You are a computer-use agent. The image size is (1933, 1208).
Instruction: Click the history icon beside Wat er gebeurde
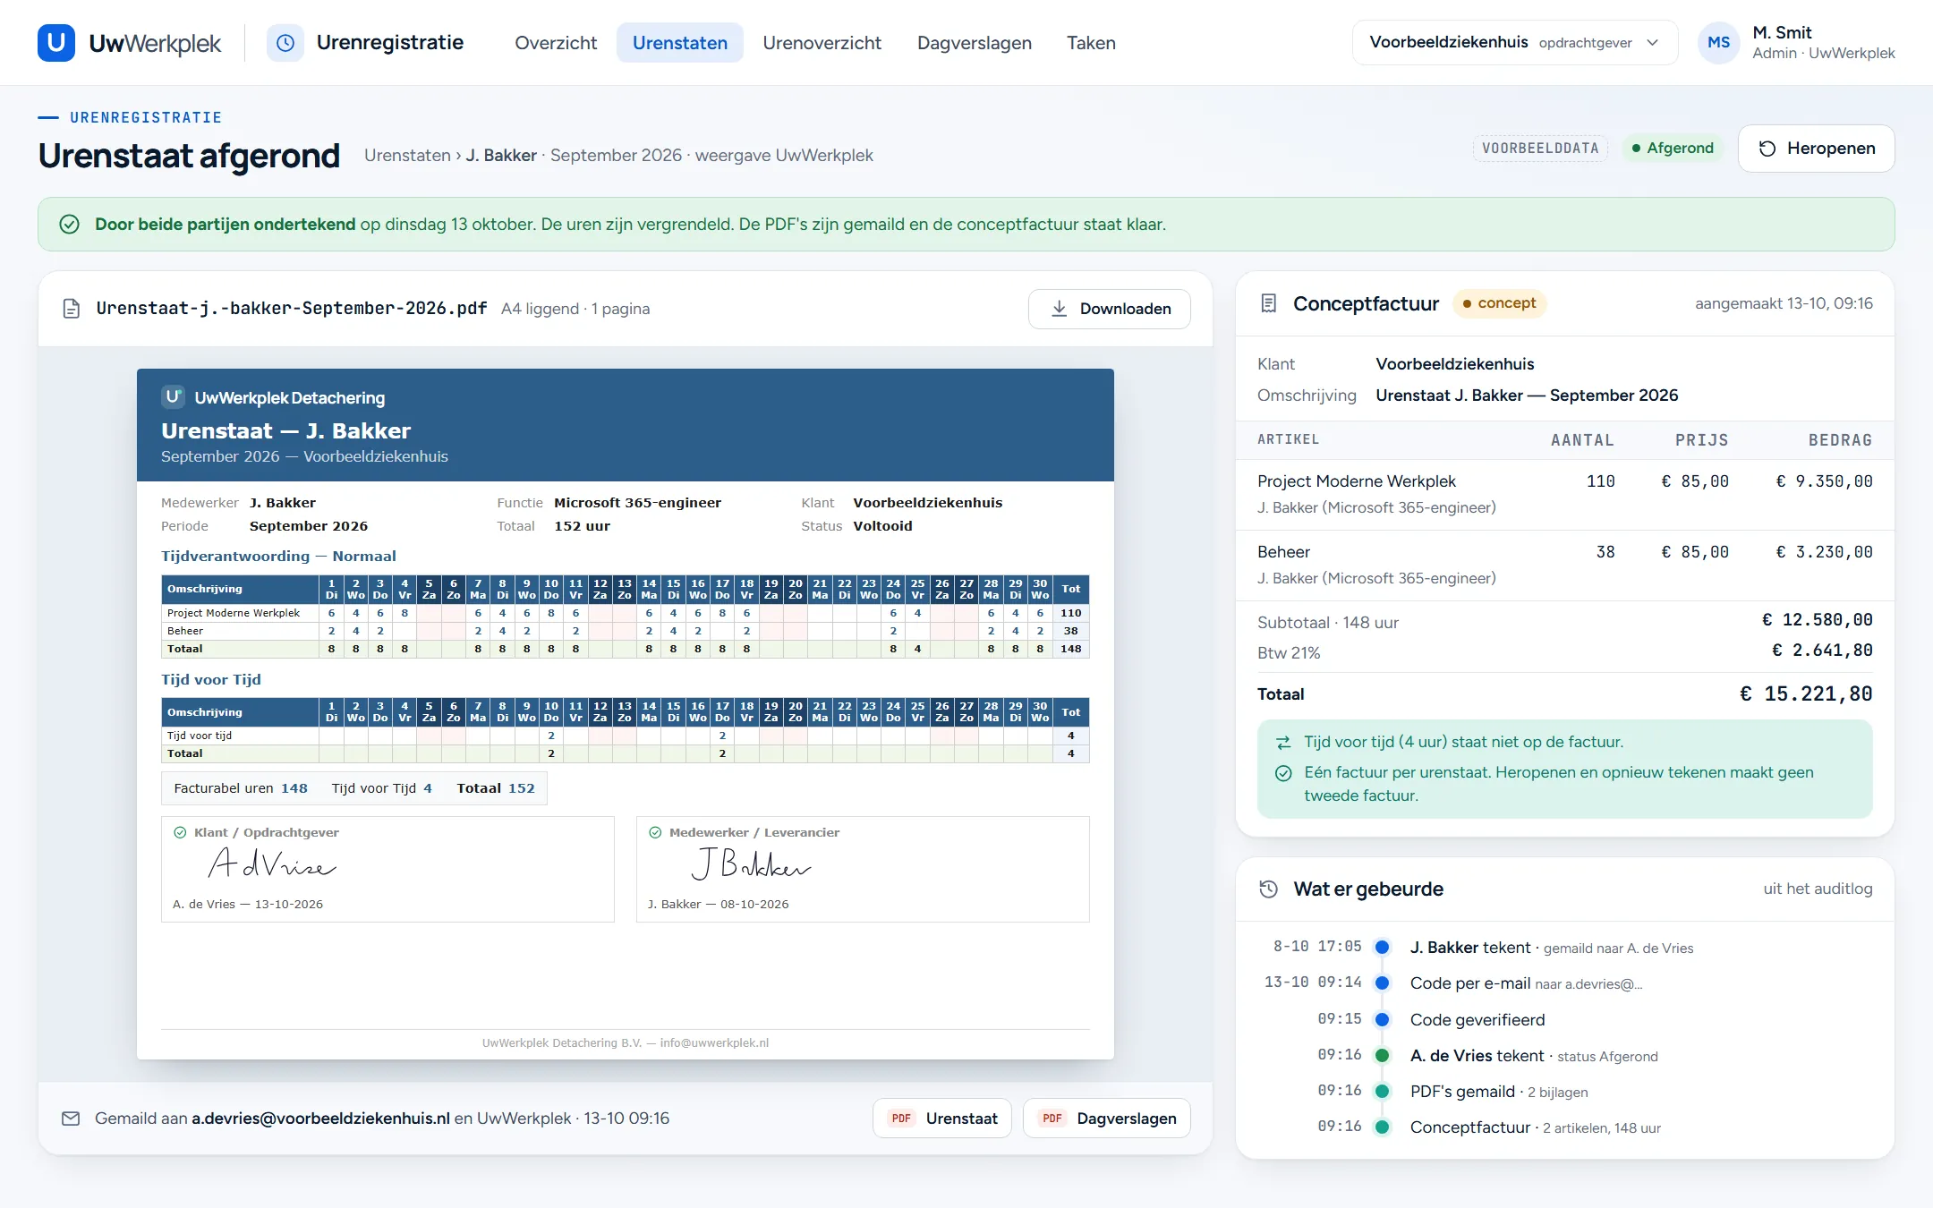tap(1268, 889)
